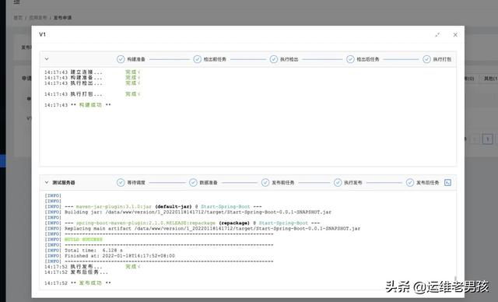Click the 发布后任务 step check icon

pos(410,183)
